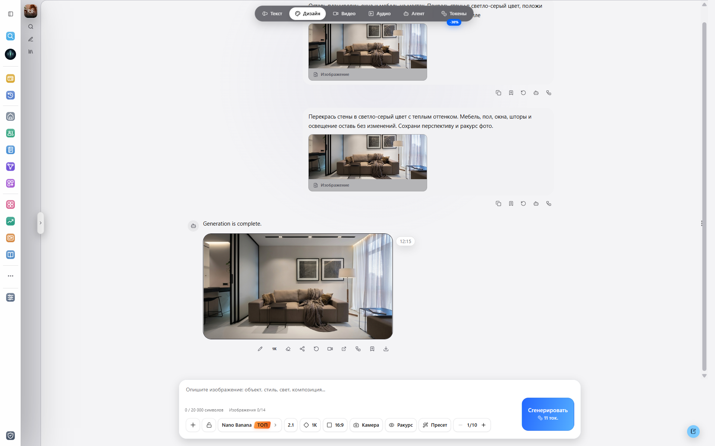Click the chat vertical scrollbar

tap(704, 196)
